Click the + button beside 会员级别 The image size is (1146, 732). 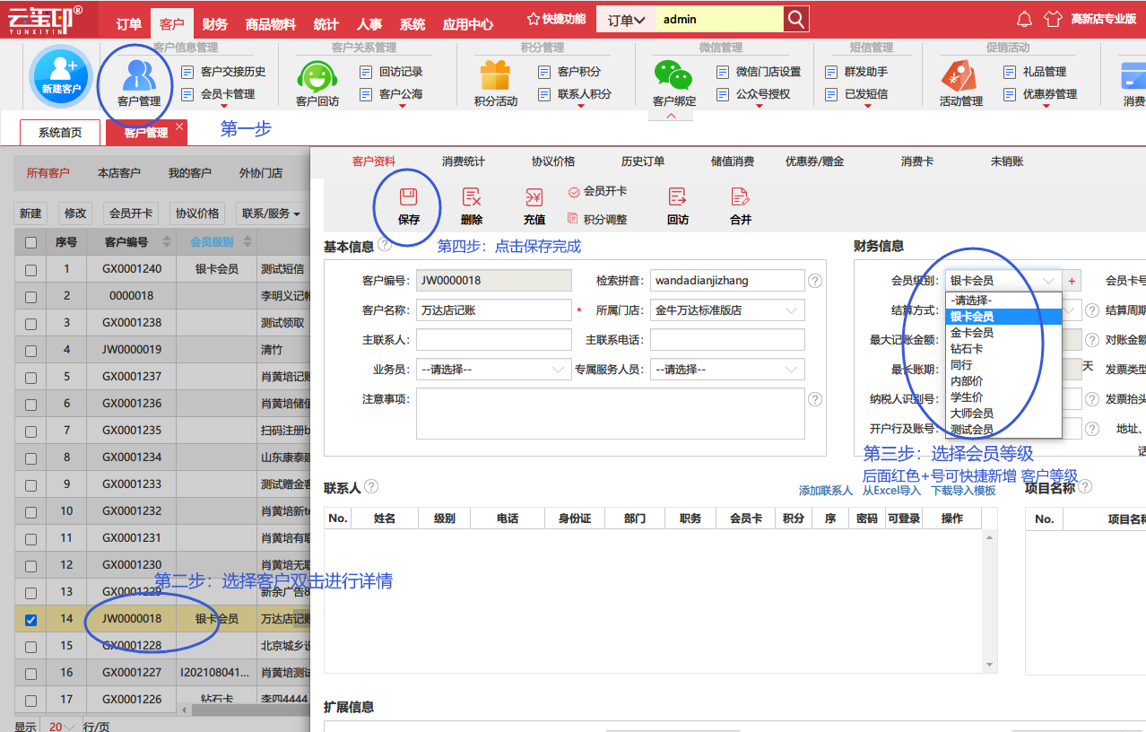coord(1072,281)
